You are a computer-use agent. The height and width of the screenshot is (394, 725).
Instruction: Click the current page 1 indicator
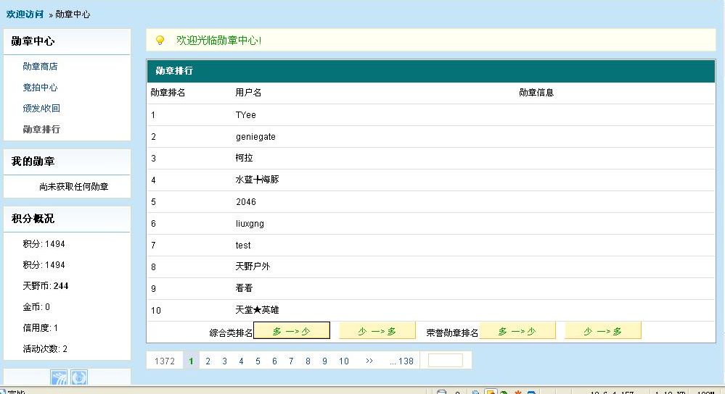tap(191, 361)
